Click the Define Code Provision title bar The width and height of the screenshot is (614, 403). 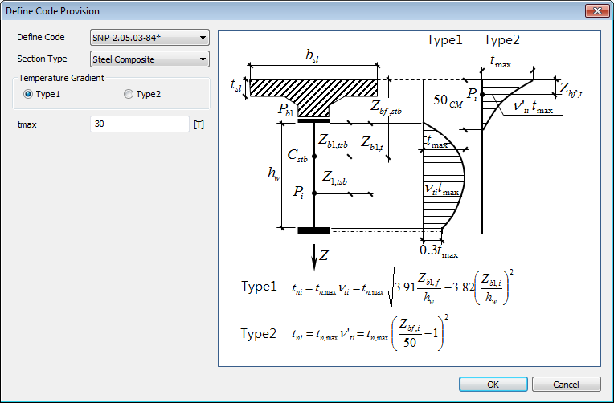[281, 11]
